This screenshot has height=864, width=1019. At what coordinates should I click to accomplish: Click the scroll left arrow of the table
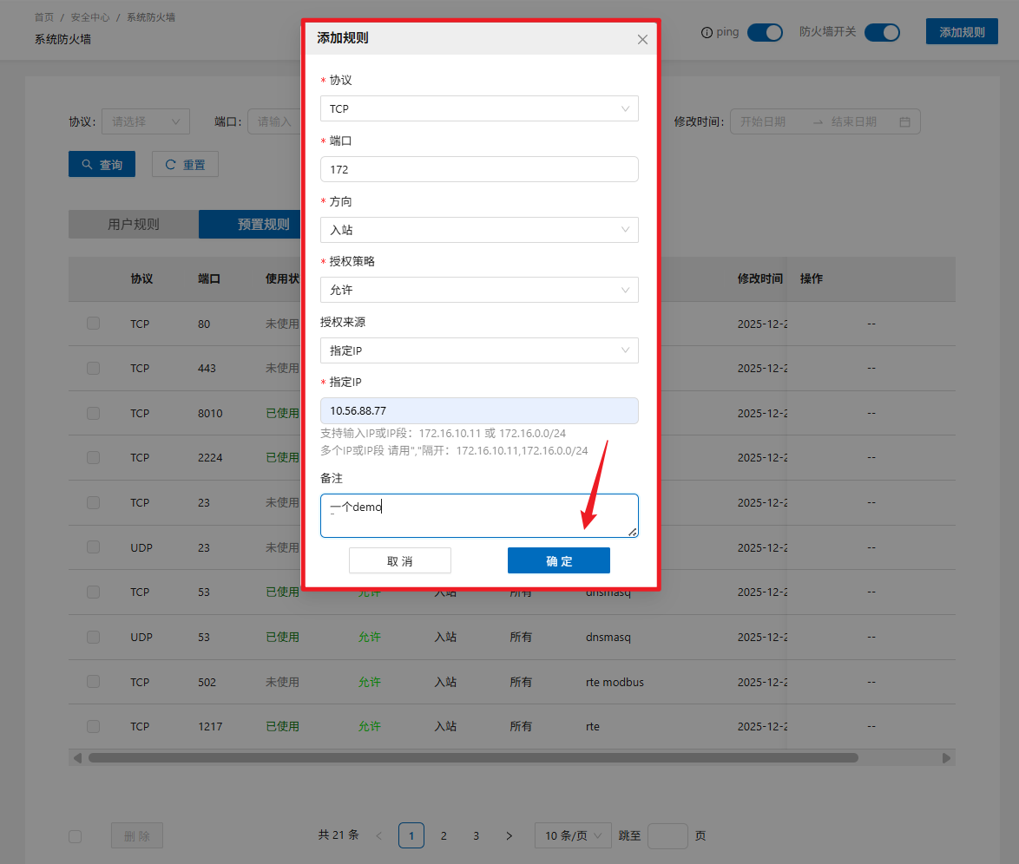pos(77,758)
